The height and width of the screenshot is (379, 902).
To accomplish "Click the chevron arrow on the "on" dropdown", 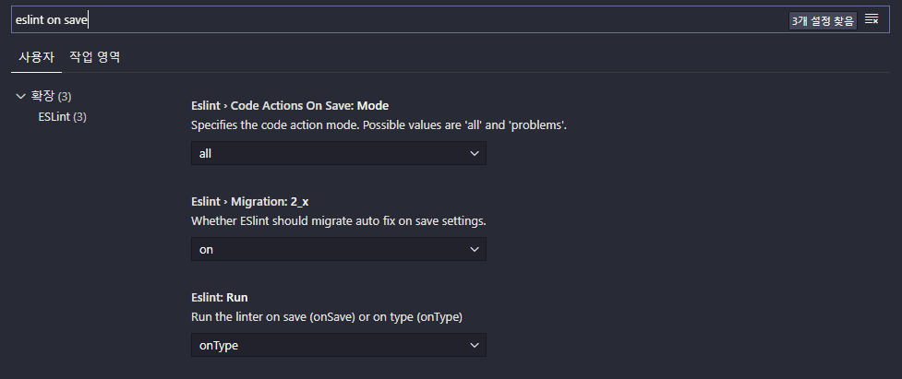I will [x=474, y=249].
